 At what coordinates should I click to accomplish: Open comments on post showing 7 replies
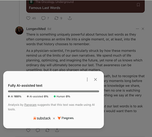43,18
